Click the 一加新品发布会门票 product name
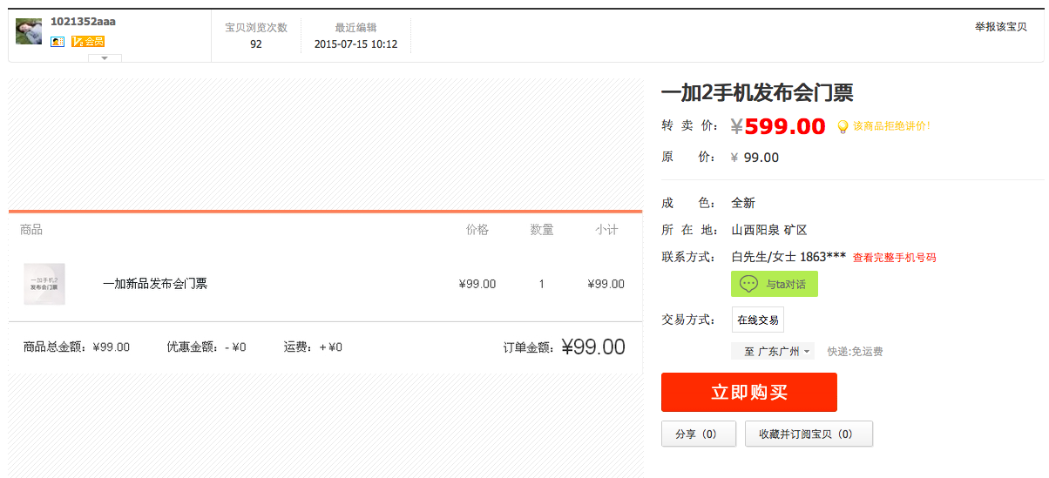The image size is (1049, 478). click(x=155, y=284)
